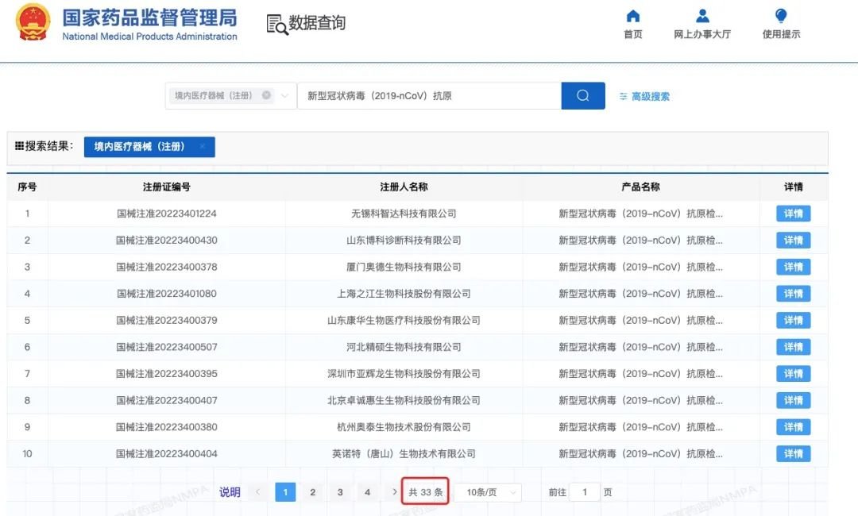Viewport: 858px width, 516px height.
Task: Click the 共 33 条 total count text
Action: pyautogui.click(x=426, y=492)
